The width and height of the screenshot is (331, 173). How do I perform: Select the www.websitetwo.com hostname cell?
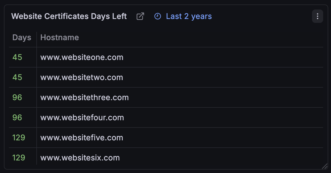81,77
